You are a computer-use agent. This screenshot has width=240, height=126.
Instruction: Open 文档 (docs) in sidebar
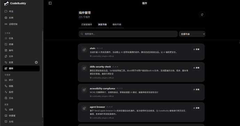[21, 121]
